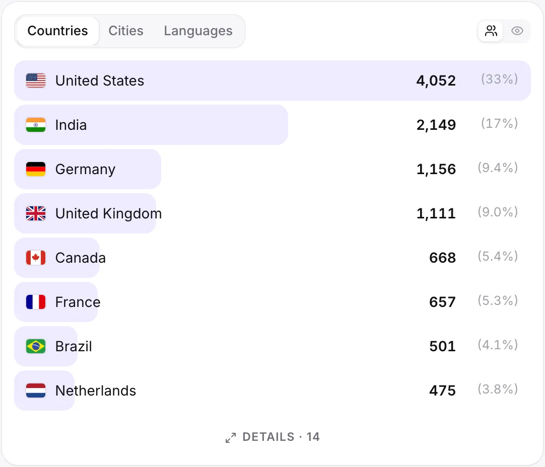Open the Languages tab
The image size is (545, 467).
point(198,31)
